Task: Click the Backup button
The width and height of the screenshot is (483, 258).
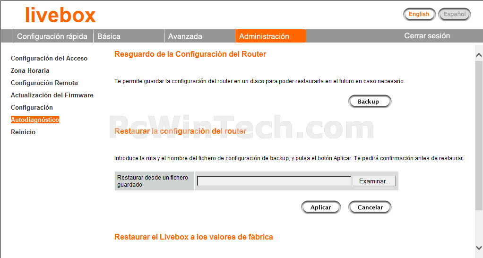Action: [x=370, y=102]
